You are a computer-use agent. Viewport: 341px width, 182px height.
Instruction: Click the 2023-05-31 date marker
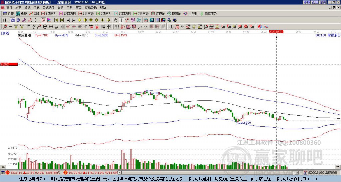point(276,32)
